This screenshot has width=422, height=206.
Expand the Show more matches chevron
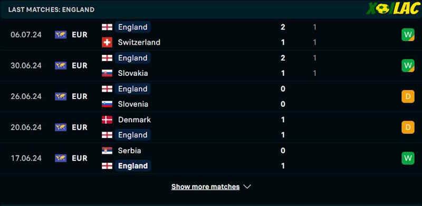click(x=247, y=187)
